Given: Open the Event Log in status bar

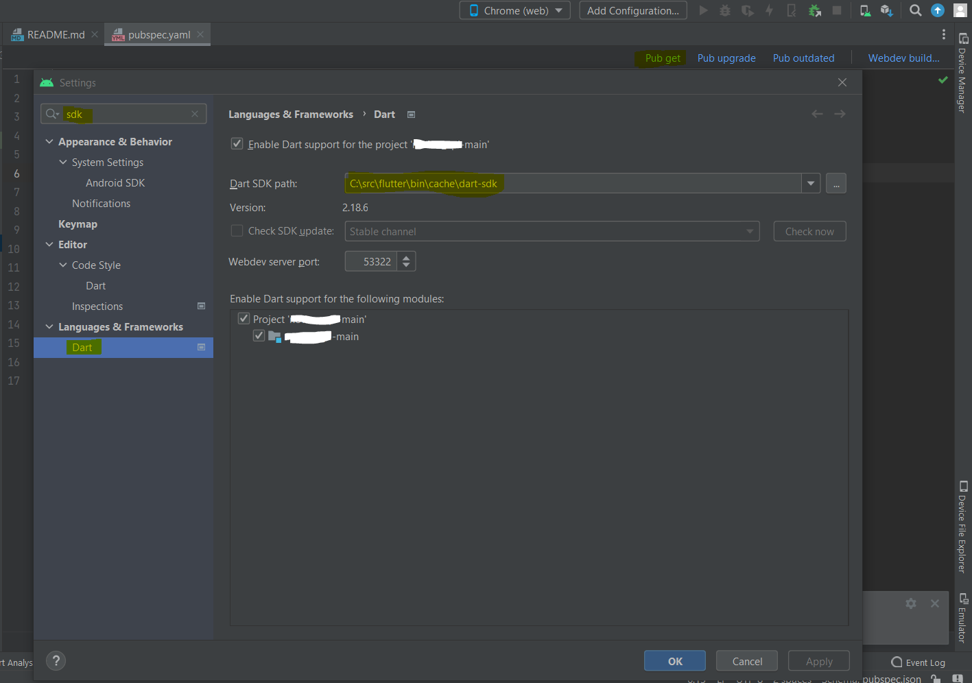Looking at the screenshot, I should 918,662.
